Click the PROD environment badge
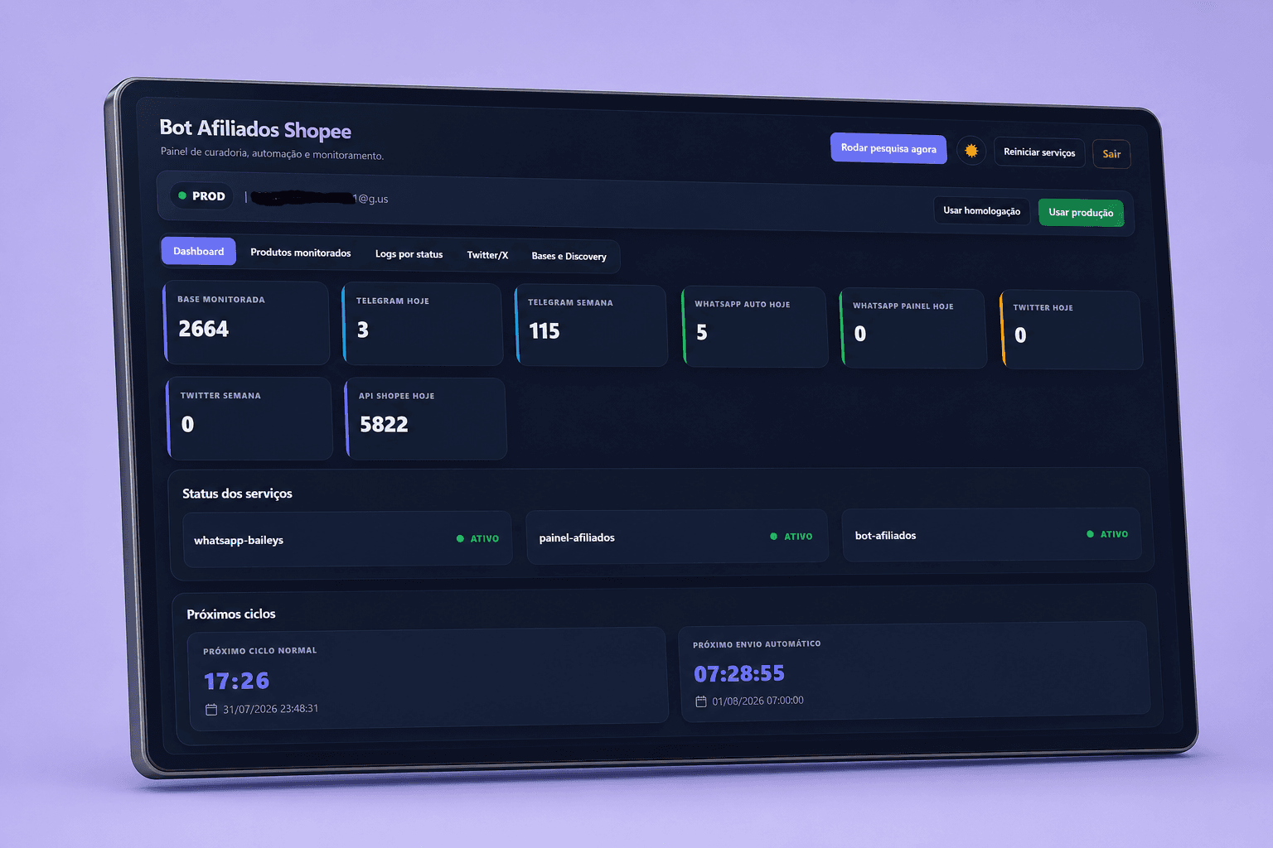 pyautogui.click(x=201, y=196)
